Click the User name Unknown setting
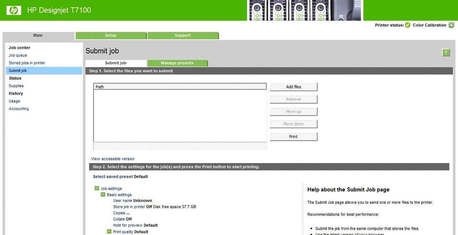The height and width of the screenshot is (235, 458). point(132,201)
